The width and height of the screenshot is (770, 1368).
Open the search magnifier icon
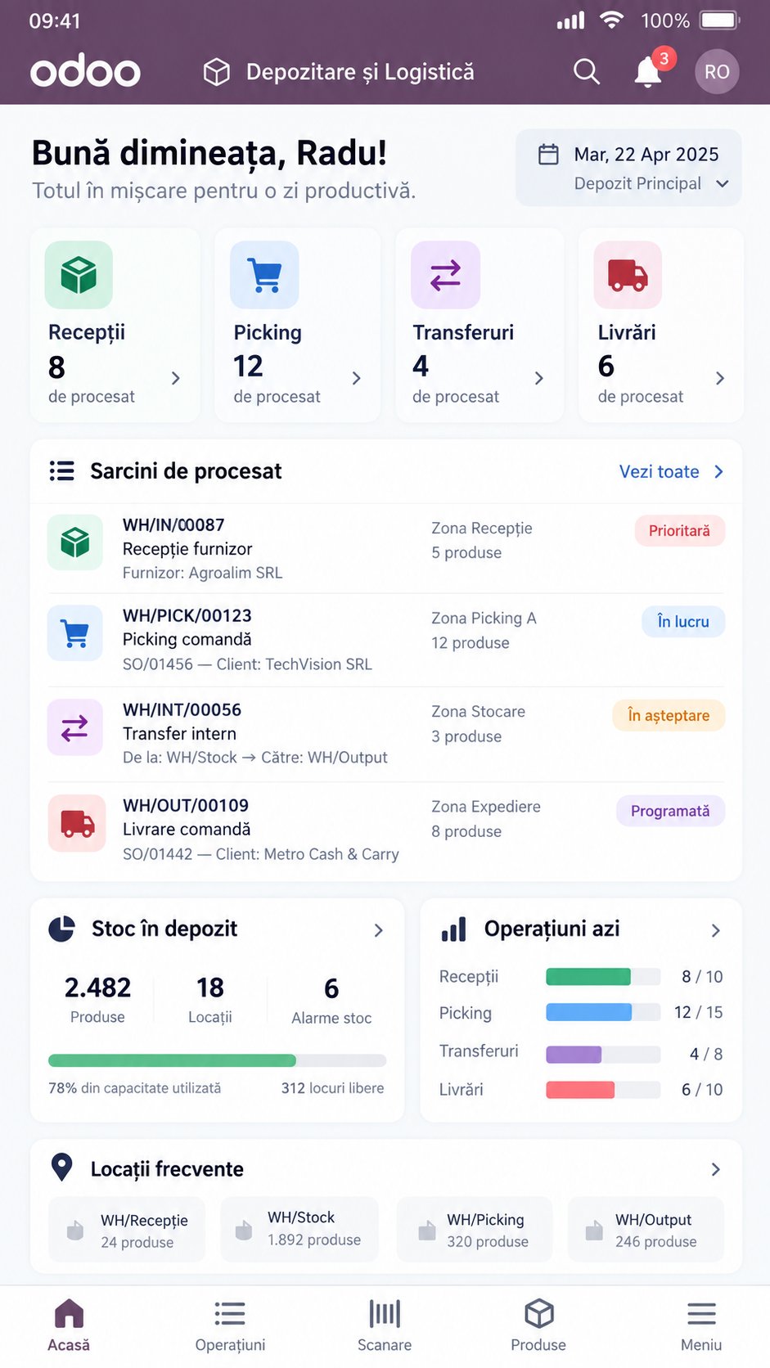click(586, 72)
